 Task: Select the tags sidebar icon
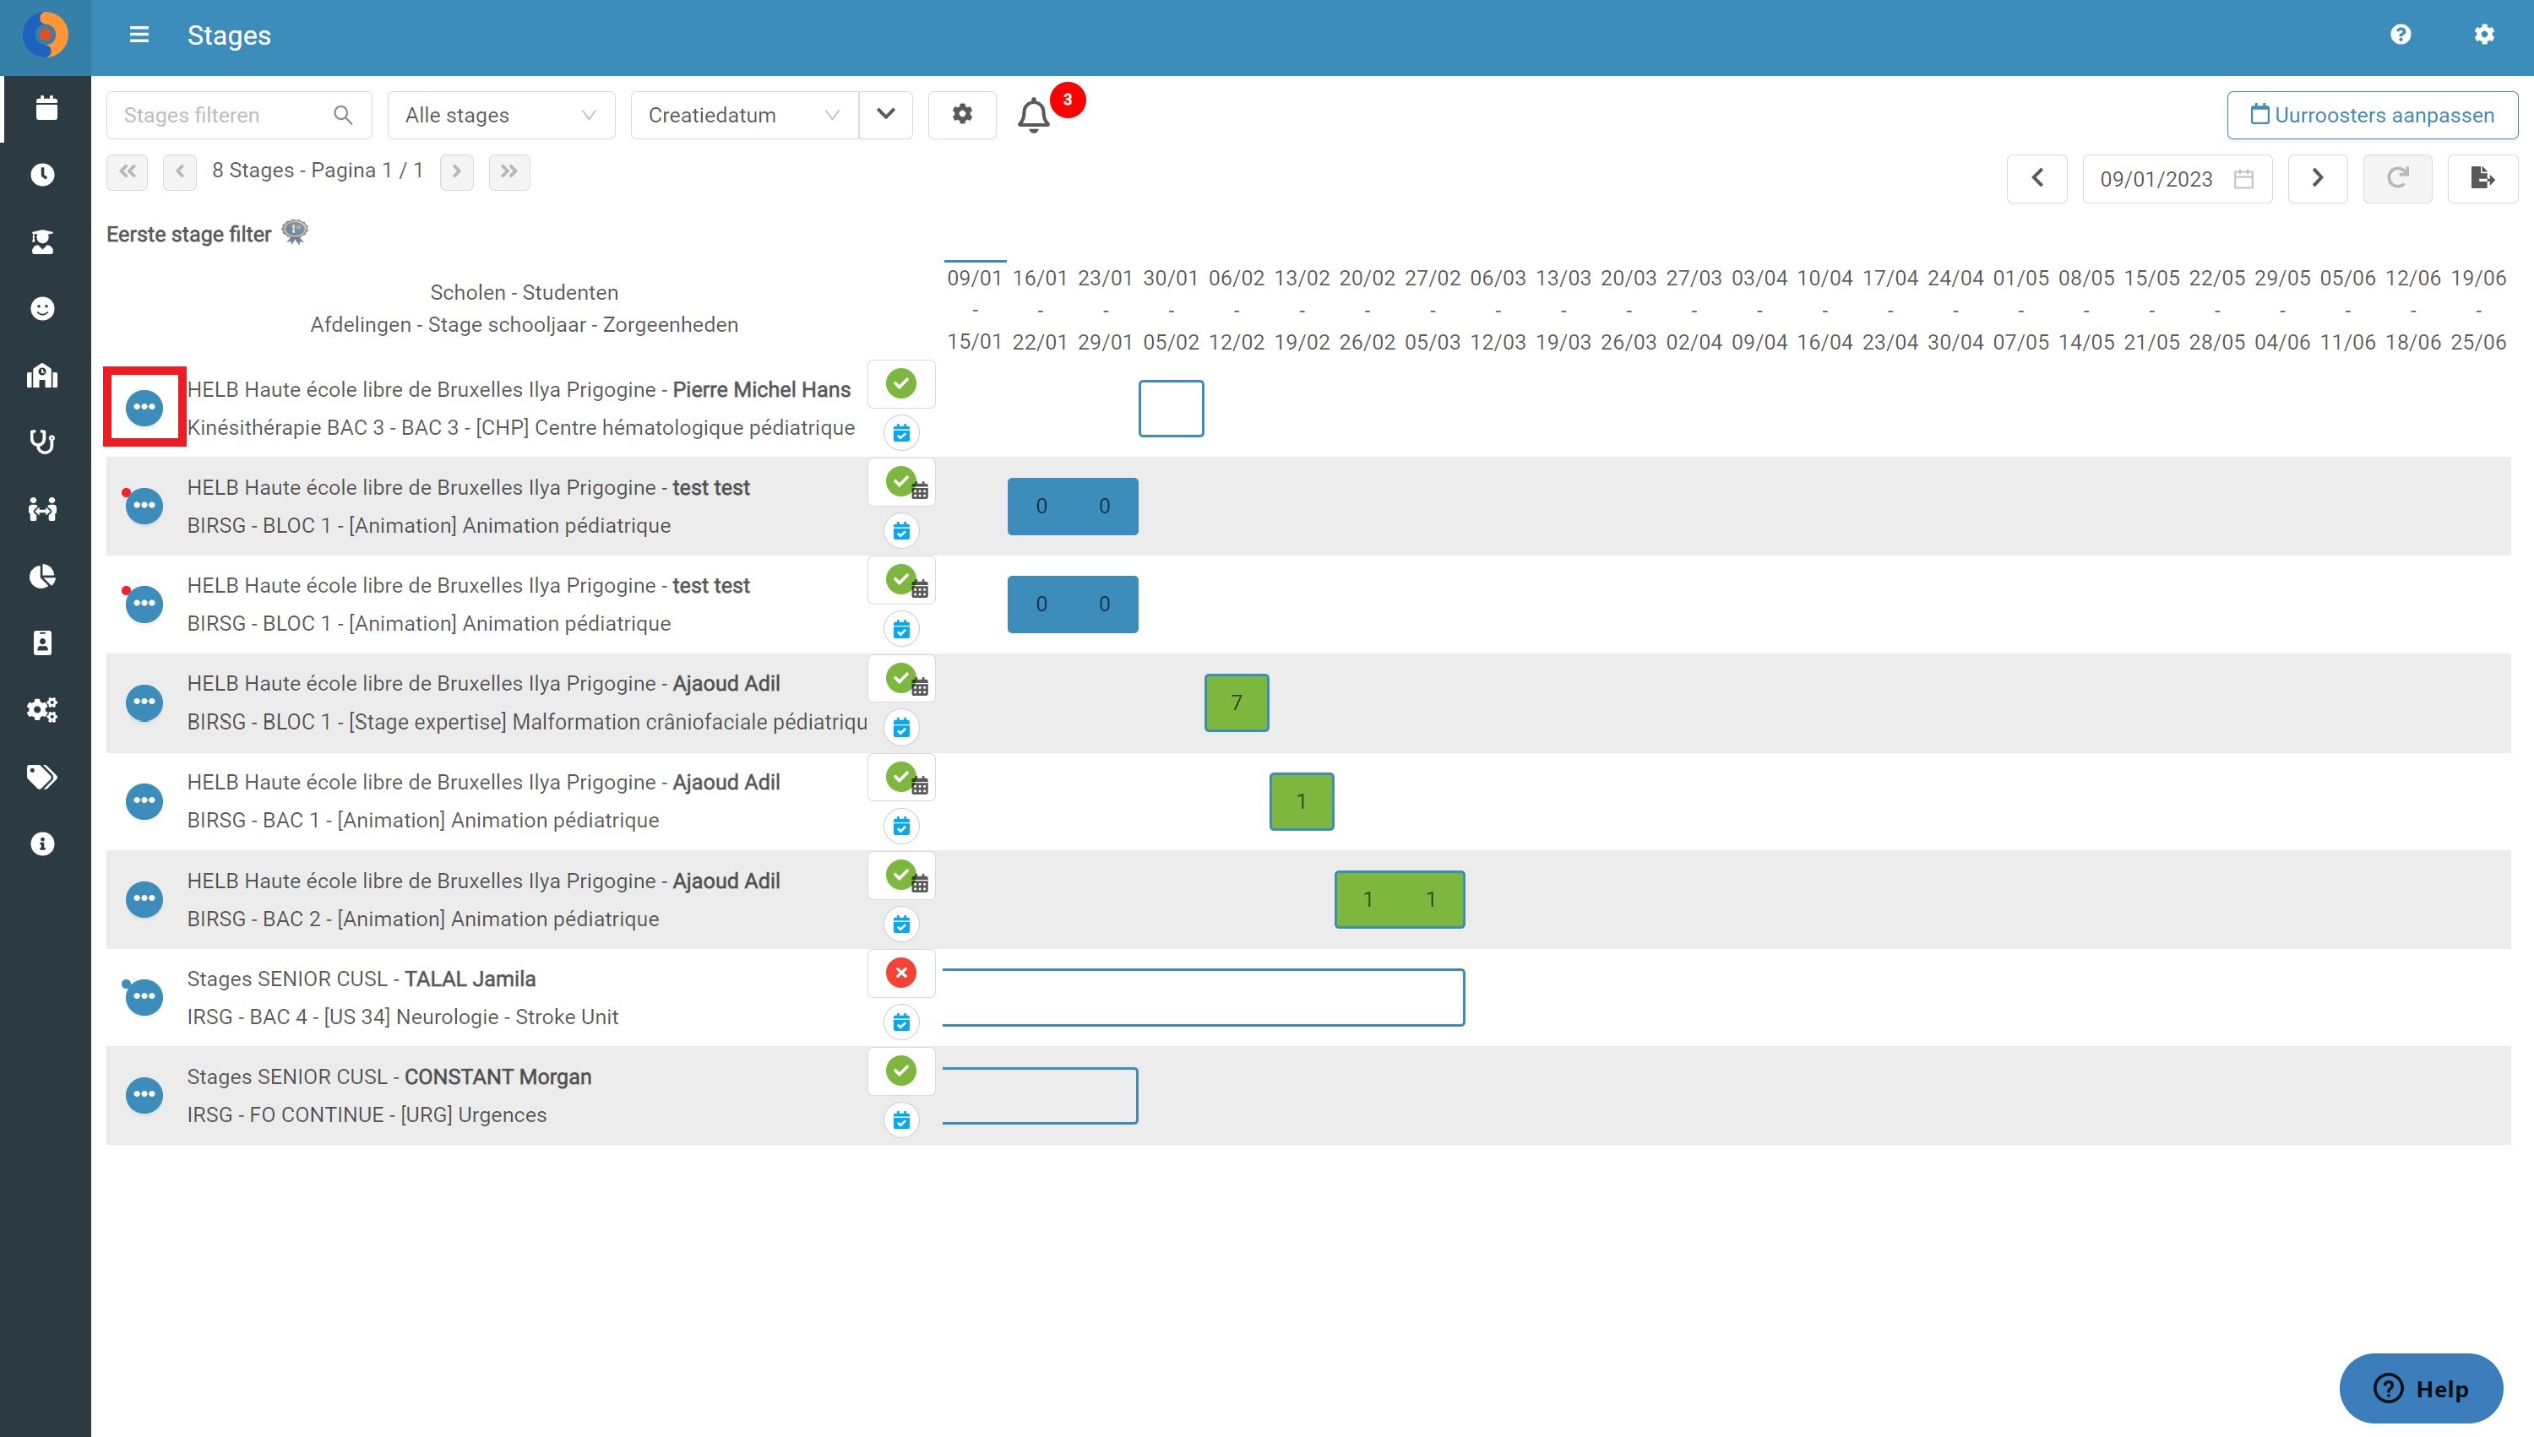42,777
